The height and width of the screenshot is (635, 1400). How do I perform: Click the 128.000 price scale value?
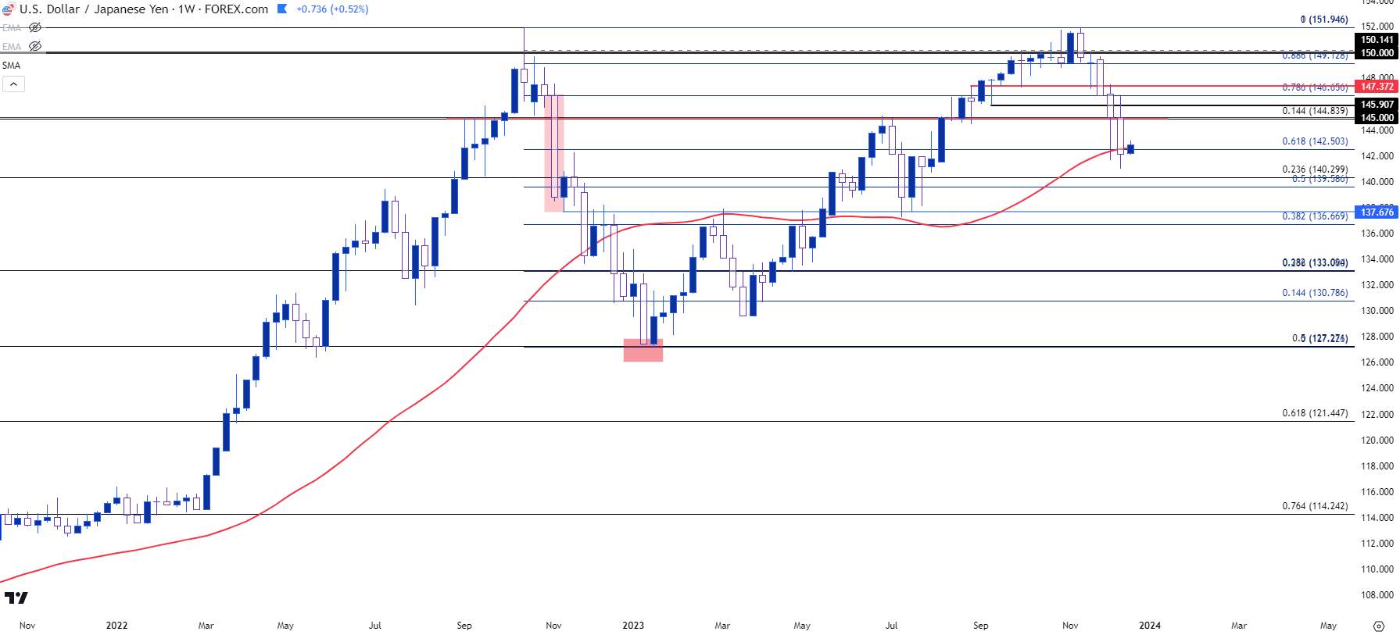1377,337
